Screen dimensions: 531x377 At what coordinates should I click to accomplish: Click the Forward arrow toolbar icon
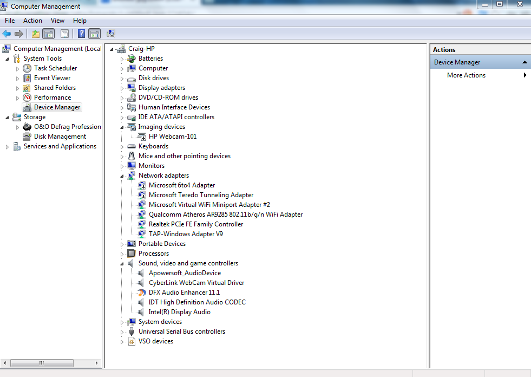[19, 34]
